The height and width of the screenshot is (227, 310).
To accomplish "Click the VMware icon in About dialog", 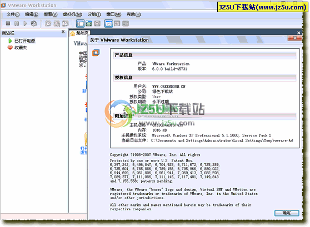I will coord(96,53).
